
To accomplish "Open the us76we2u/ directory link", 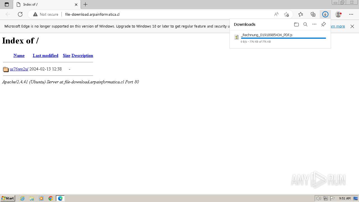I will tap(19, 69).
